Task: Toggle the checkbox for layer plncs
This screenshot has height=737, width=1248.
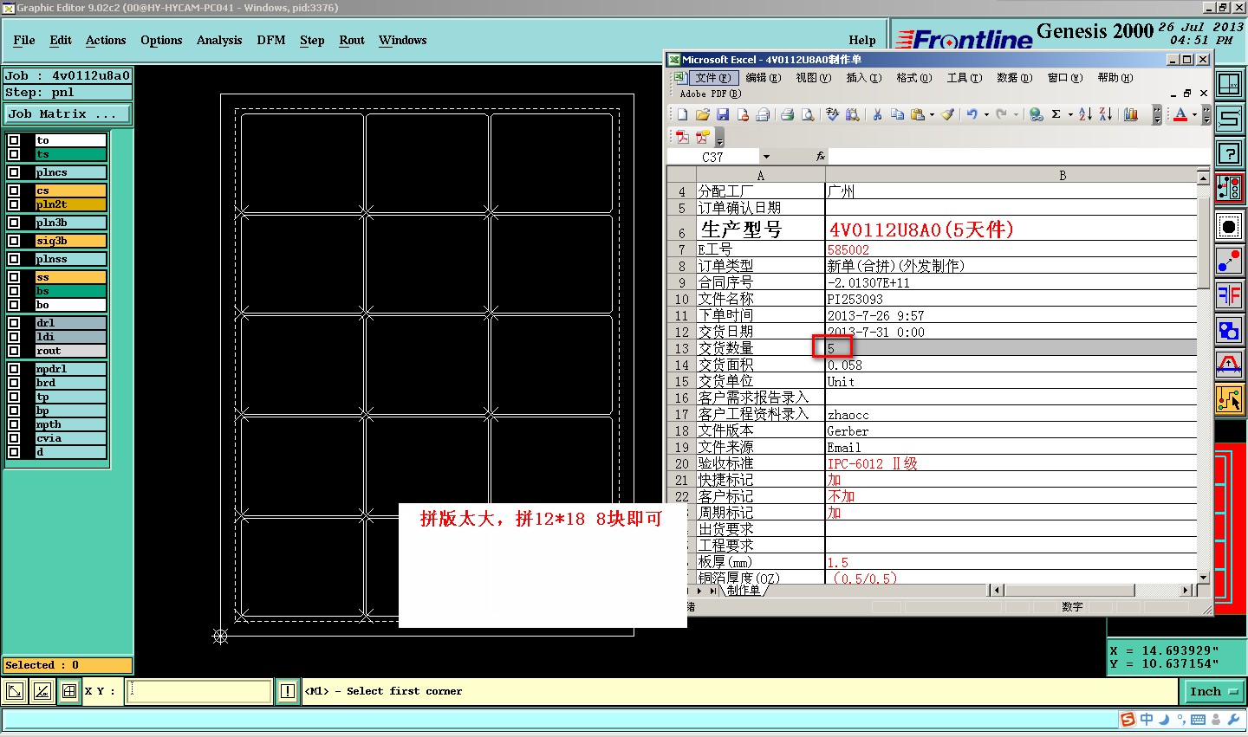Action: (x=14, y=172)
